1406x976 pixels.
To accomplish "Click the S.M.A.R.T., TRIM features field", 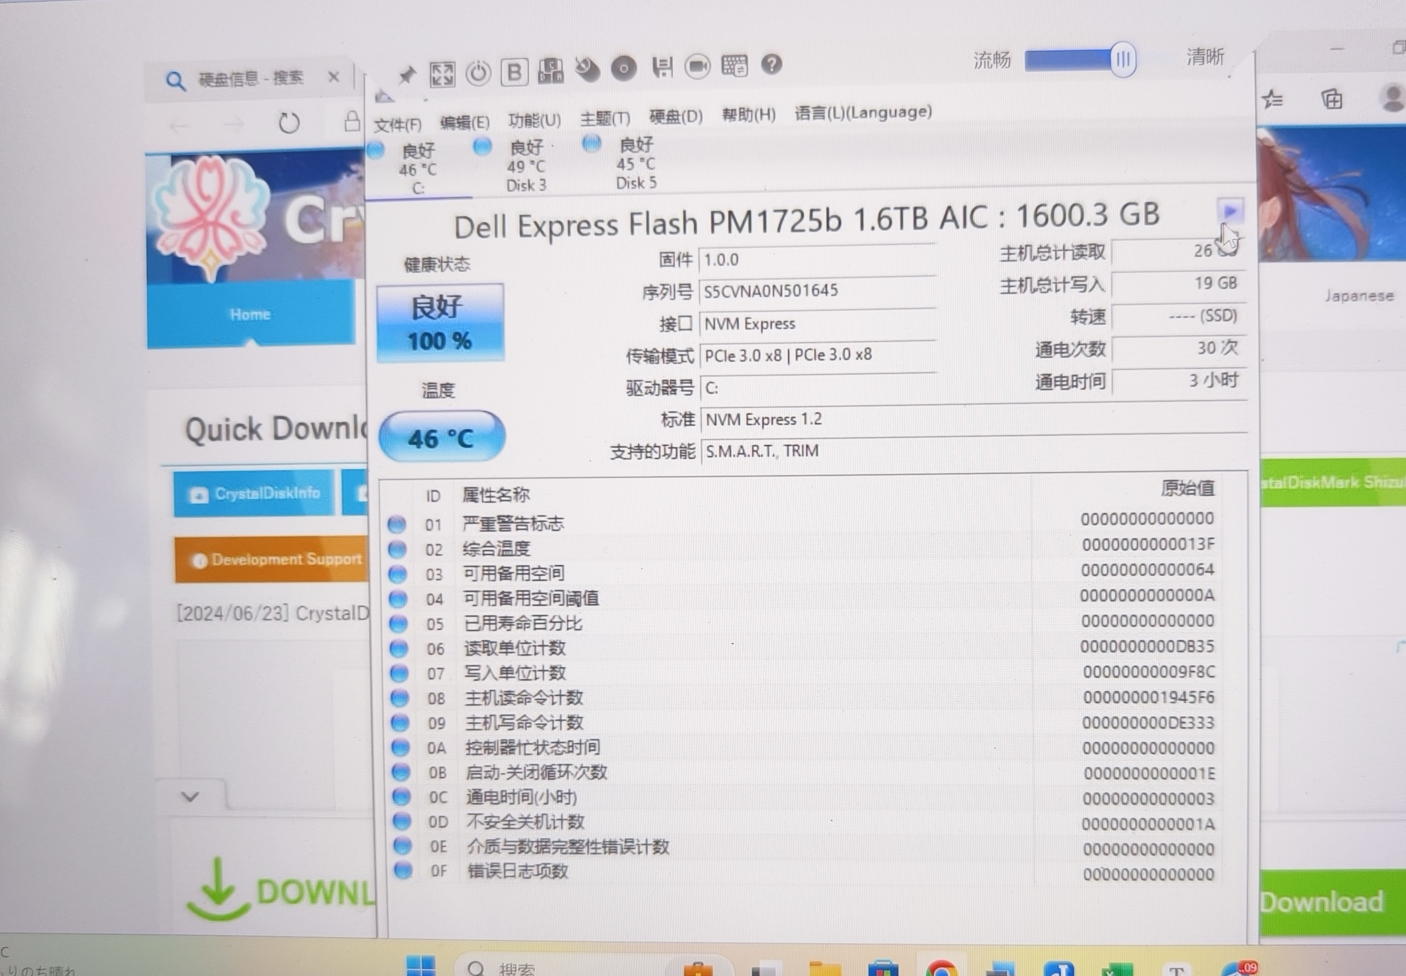I will tap(973, 449).
